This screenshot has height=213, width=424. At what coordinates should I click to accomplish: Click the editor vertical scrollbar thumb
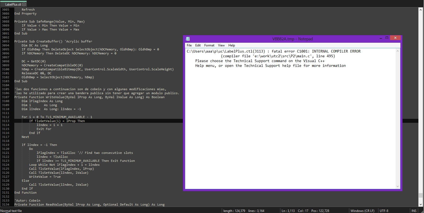421,195
